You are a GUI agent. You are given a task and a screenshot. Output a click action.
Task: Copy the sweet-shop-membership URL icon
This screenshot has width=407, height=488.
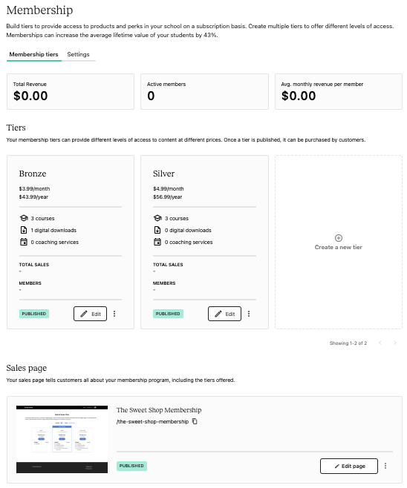[x=195, y=421]
